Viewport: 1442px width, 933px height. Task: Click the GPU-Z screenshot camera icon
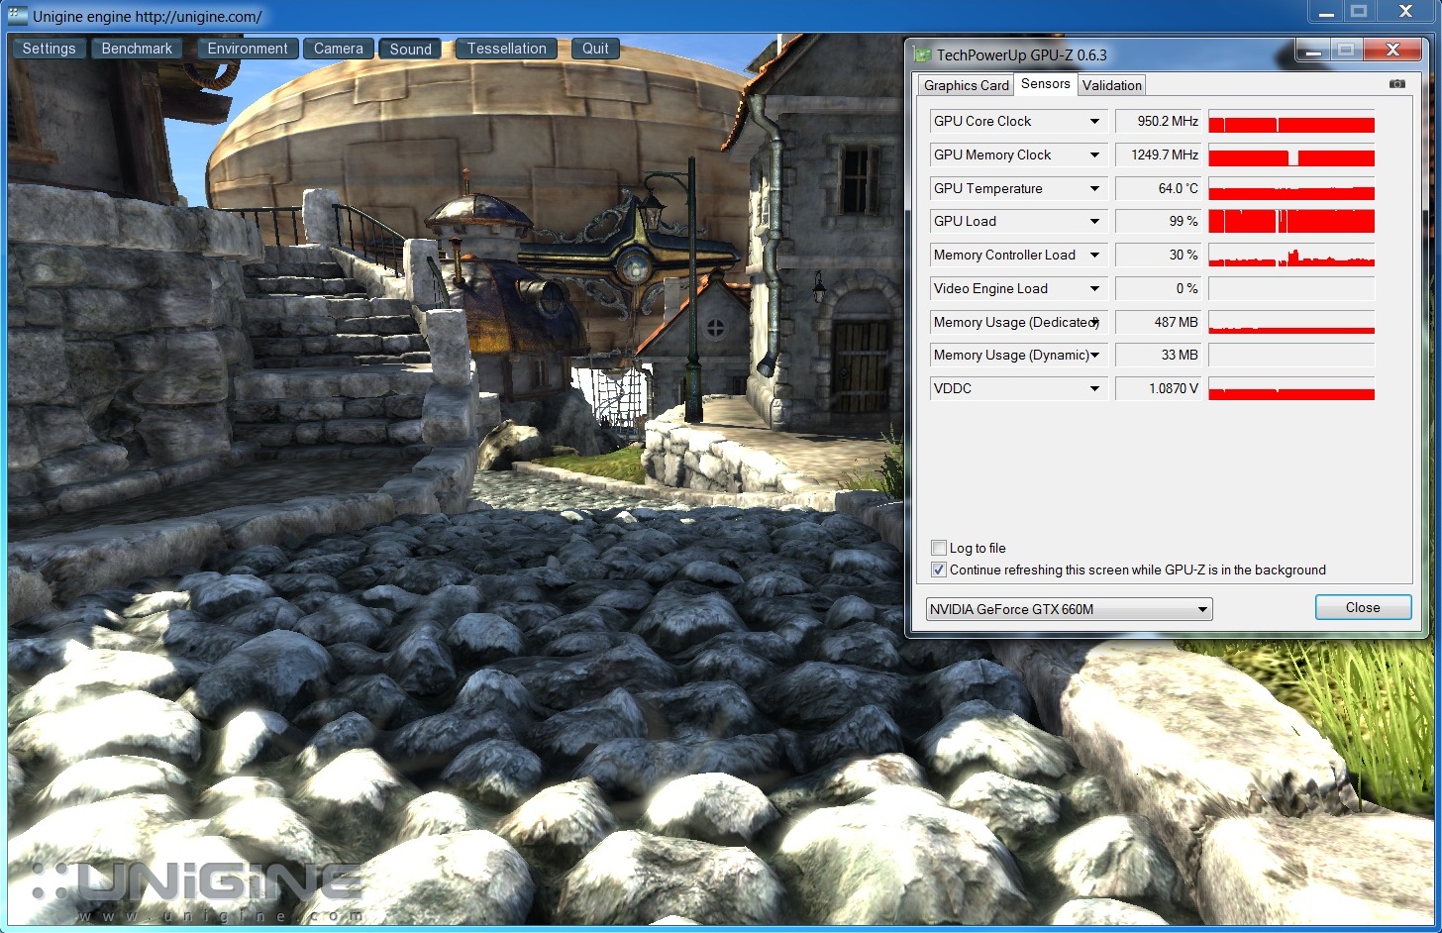pos(1396,84)
